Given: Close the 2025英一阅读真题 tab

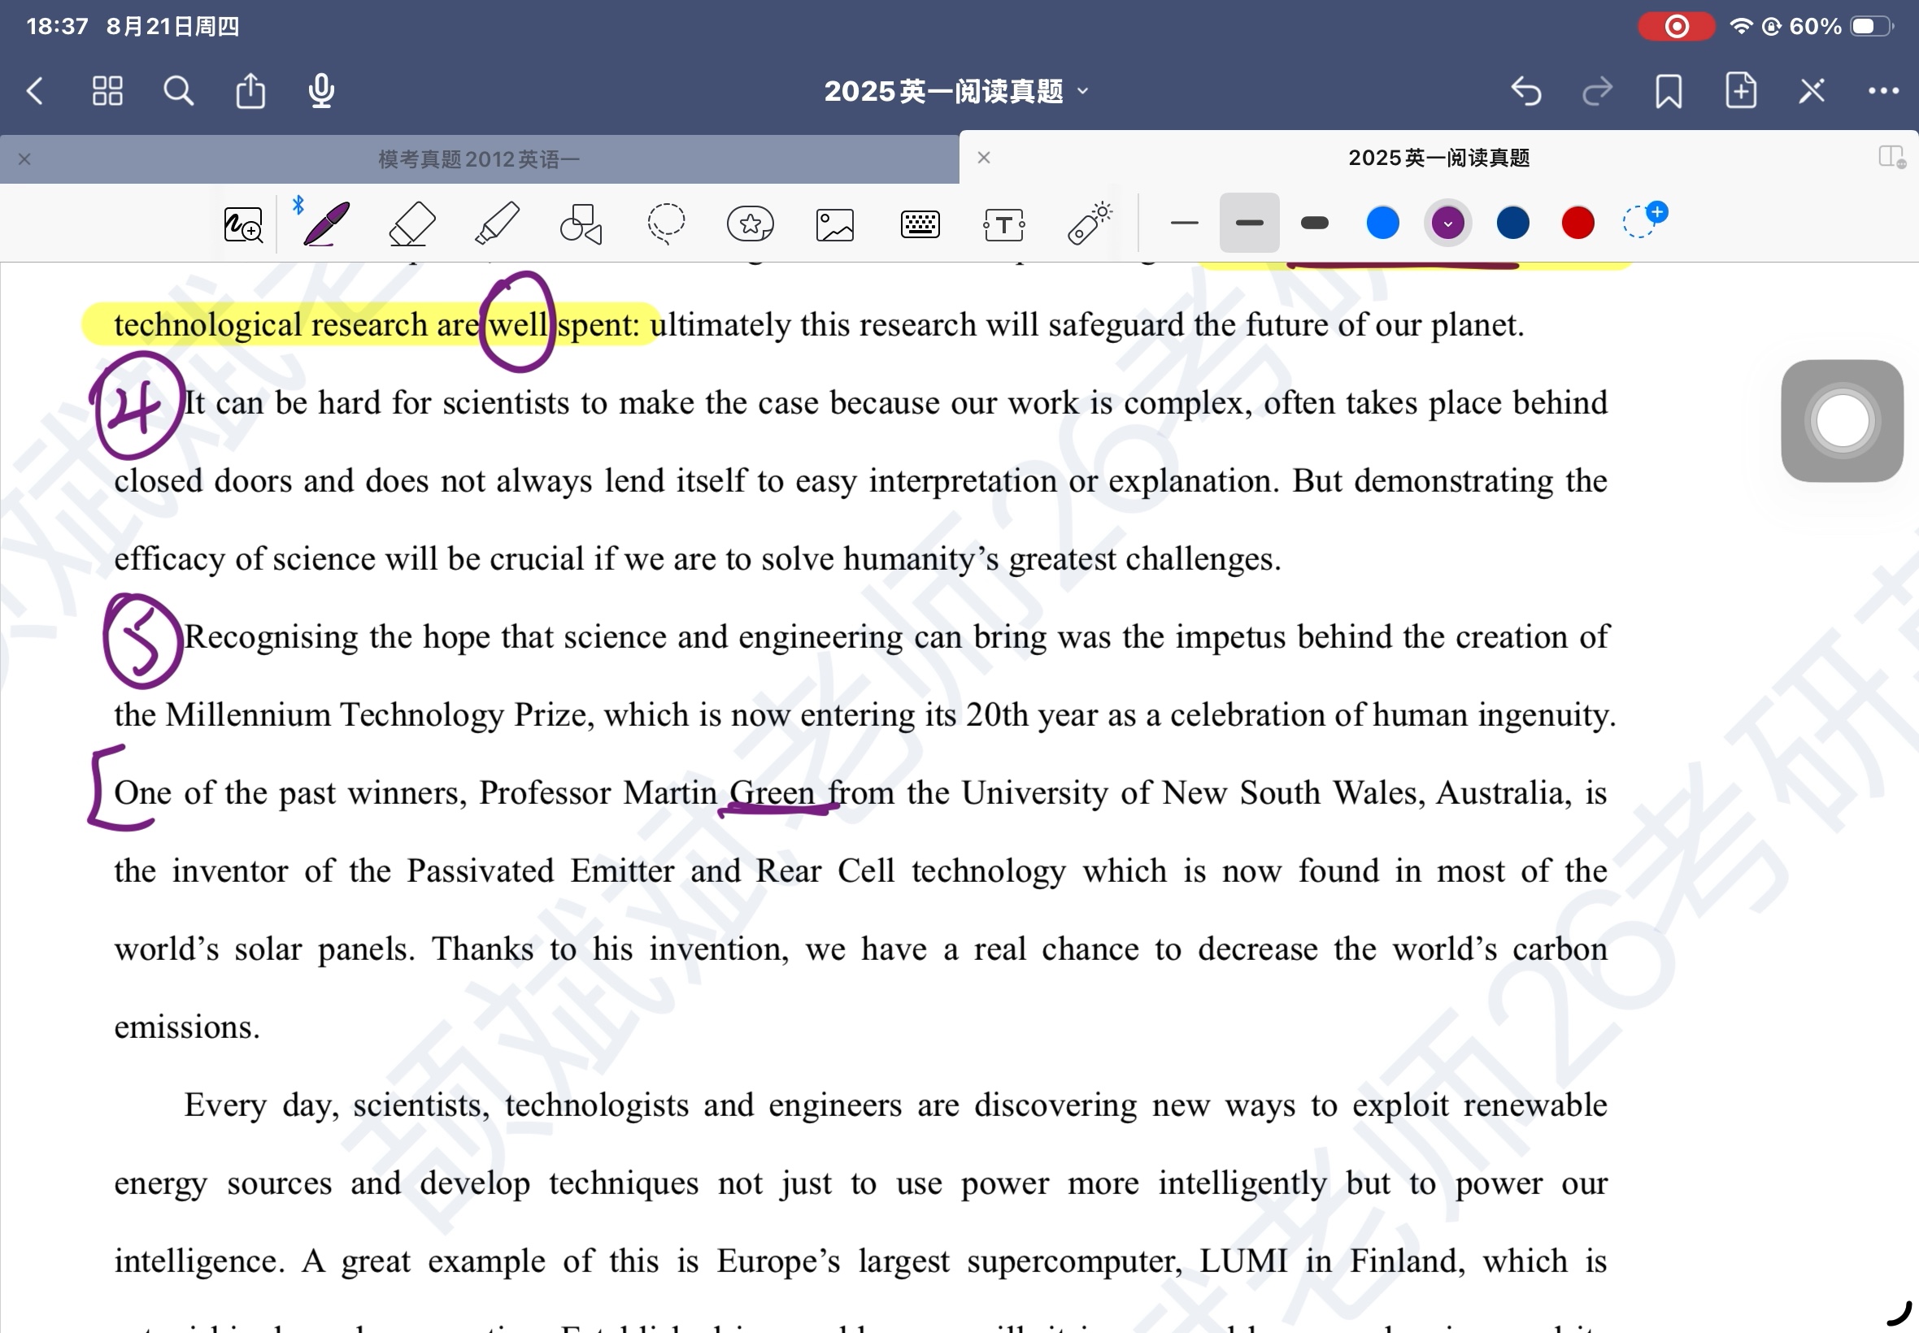Looking at the screenshot, I should (x=984, y=157).
